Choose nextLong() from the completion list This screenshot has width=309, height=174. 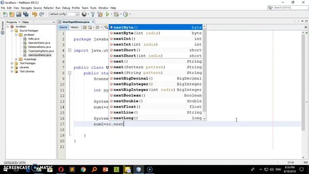pyautogui.click(x=155, y=118)
